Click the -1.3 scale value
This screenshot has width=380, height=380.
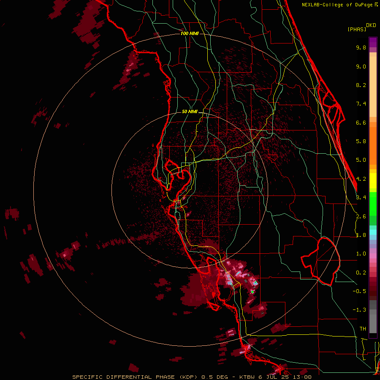tap(359, 310)
